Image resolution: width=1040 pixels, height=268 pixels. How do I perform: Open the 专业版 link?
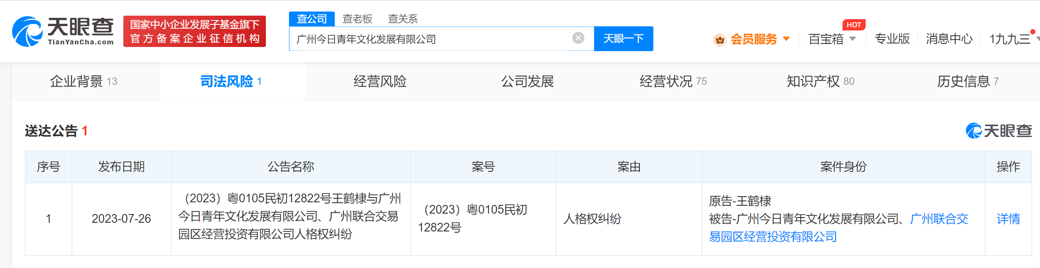click(892, 39)
